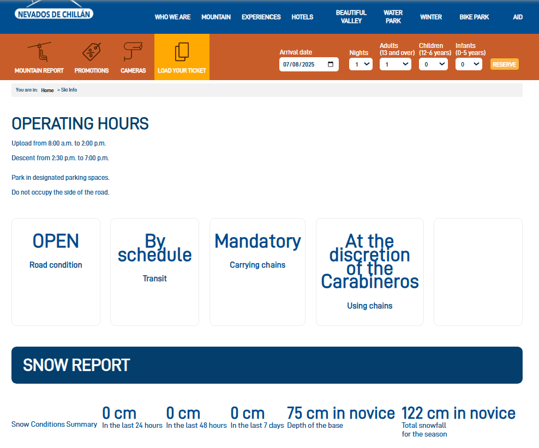Navigate to Bike Park in menu

474,17
